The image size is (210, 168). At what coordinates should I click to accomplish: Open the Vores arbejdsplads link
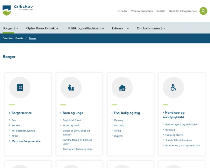pyautogui.click(x=142, y=11)
